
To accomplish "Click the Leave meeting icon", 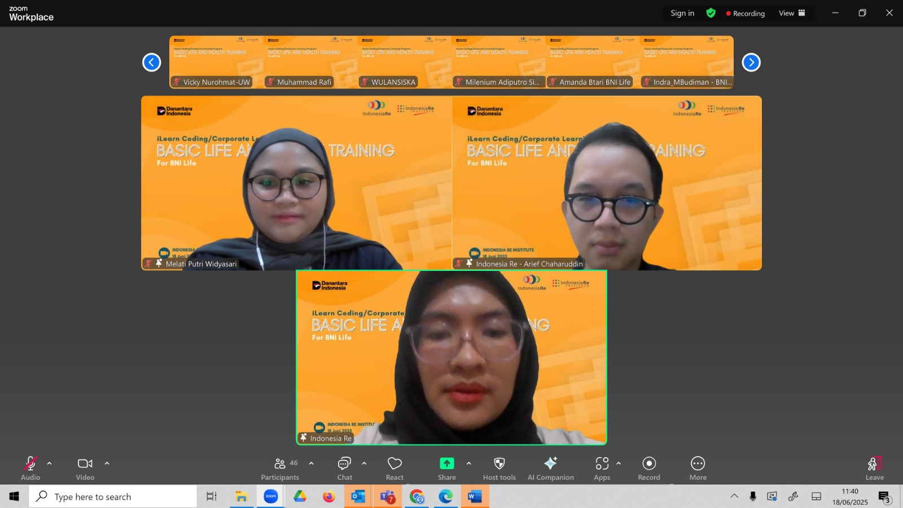I will click(x=874, y=463).
